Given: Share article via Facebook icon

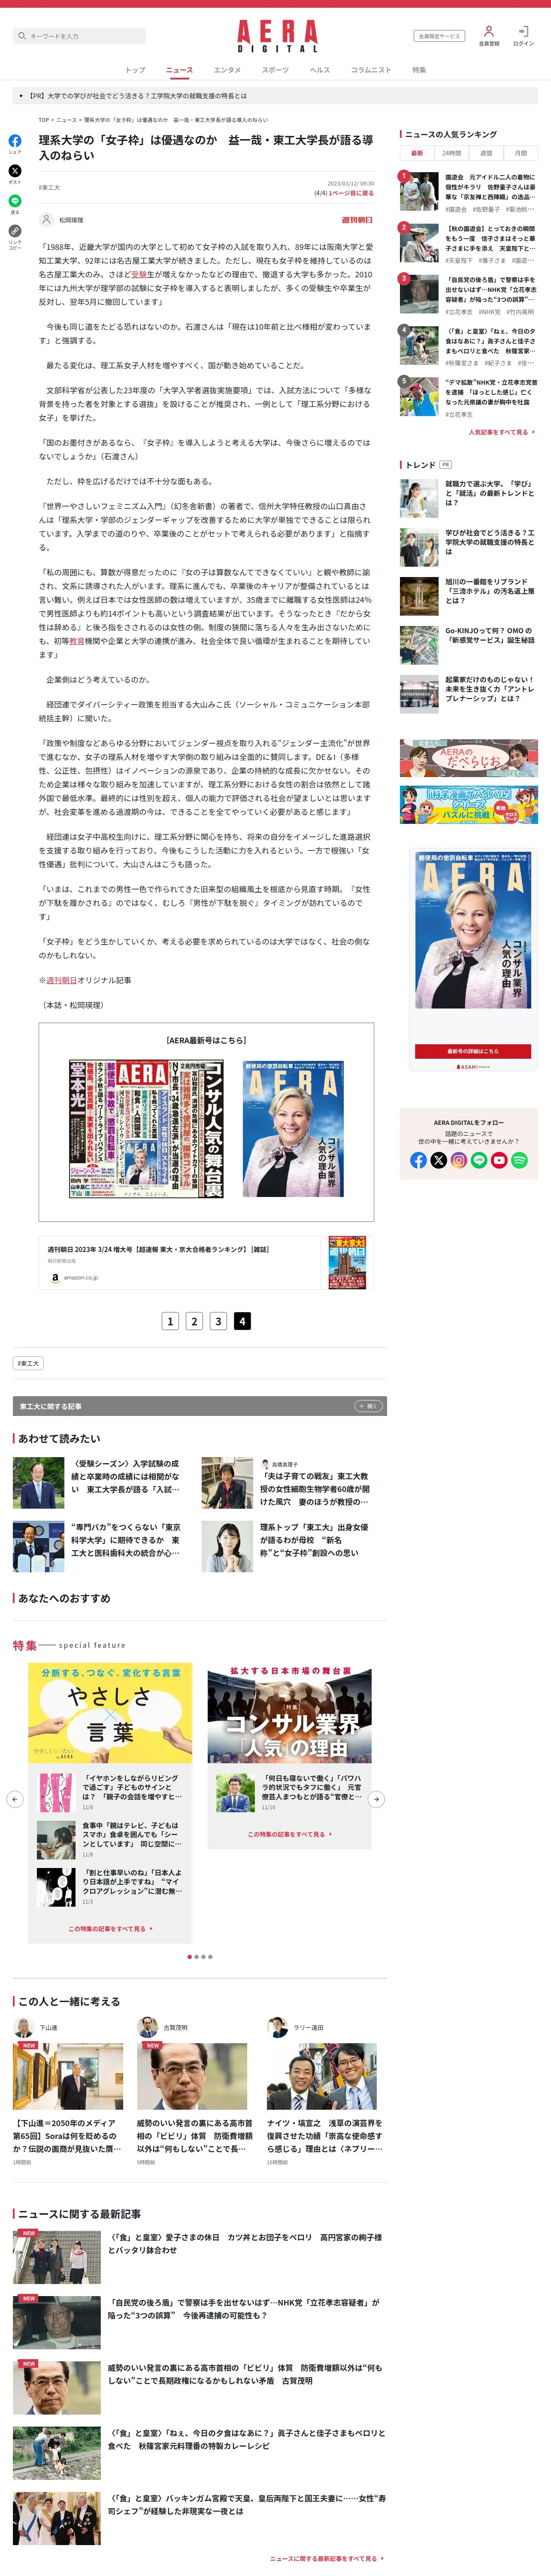Looking at the screenshot, I should (x=15, y=141).
